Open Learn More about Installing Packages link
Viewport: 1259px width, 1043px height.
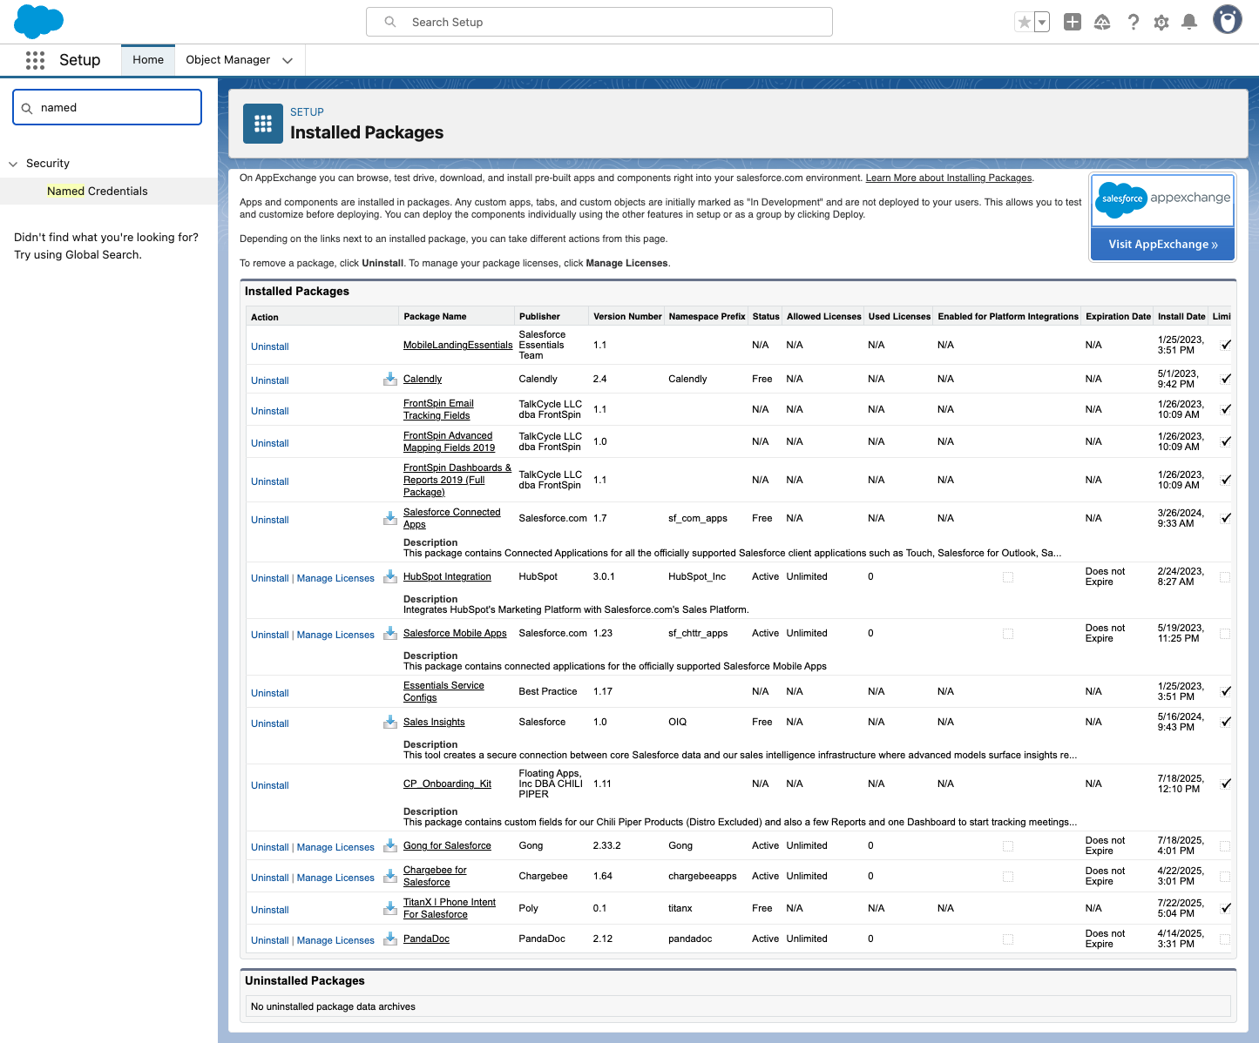(949, 178)
